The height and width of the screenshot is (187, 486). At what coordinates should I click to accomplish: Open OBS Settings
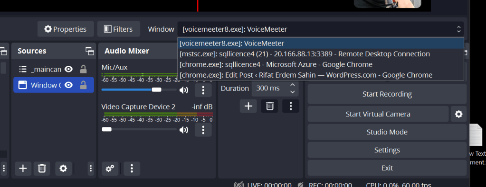(387, 150)
